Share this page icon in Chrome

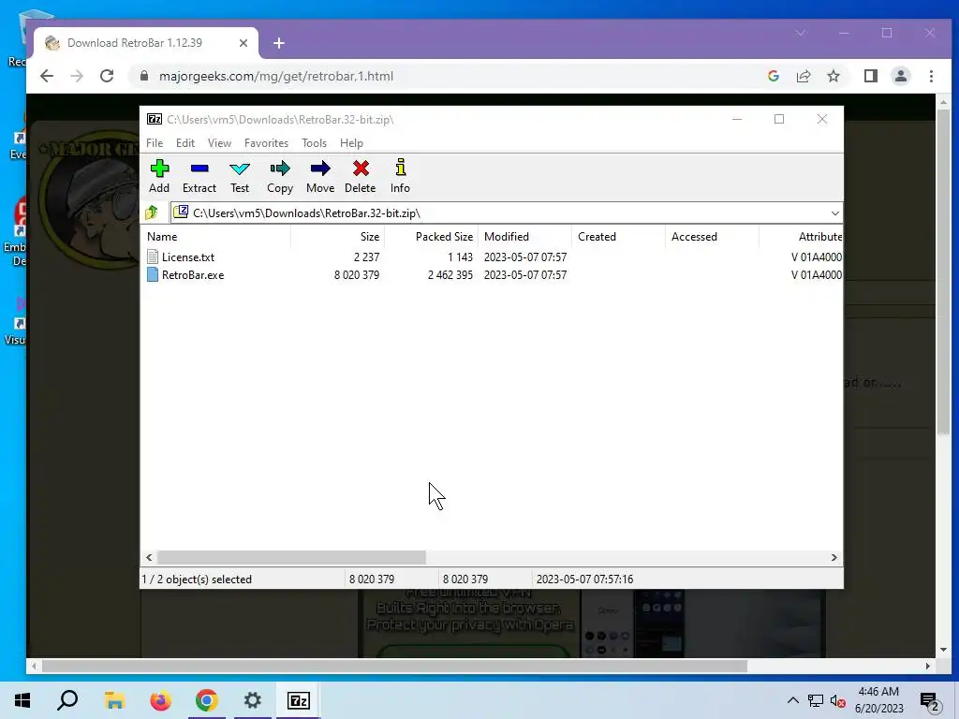(x=803, y=76)
